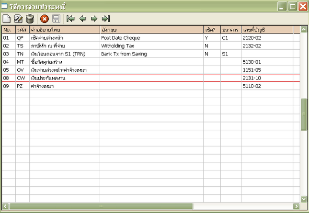Click the New record icon
This screenshot has width=309, height=213.
point(7,19)
